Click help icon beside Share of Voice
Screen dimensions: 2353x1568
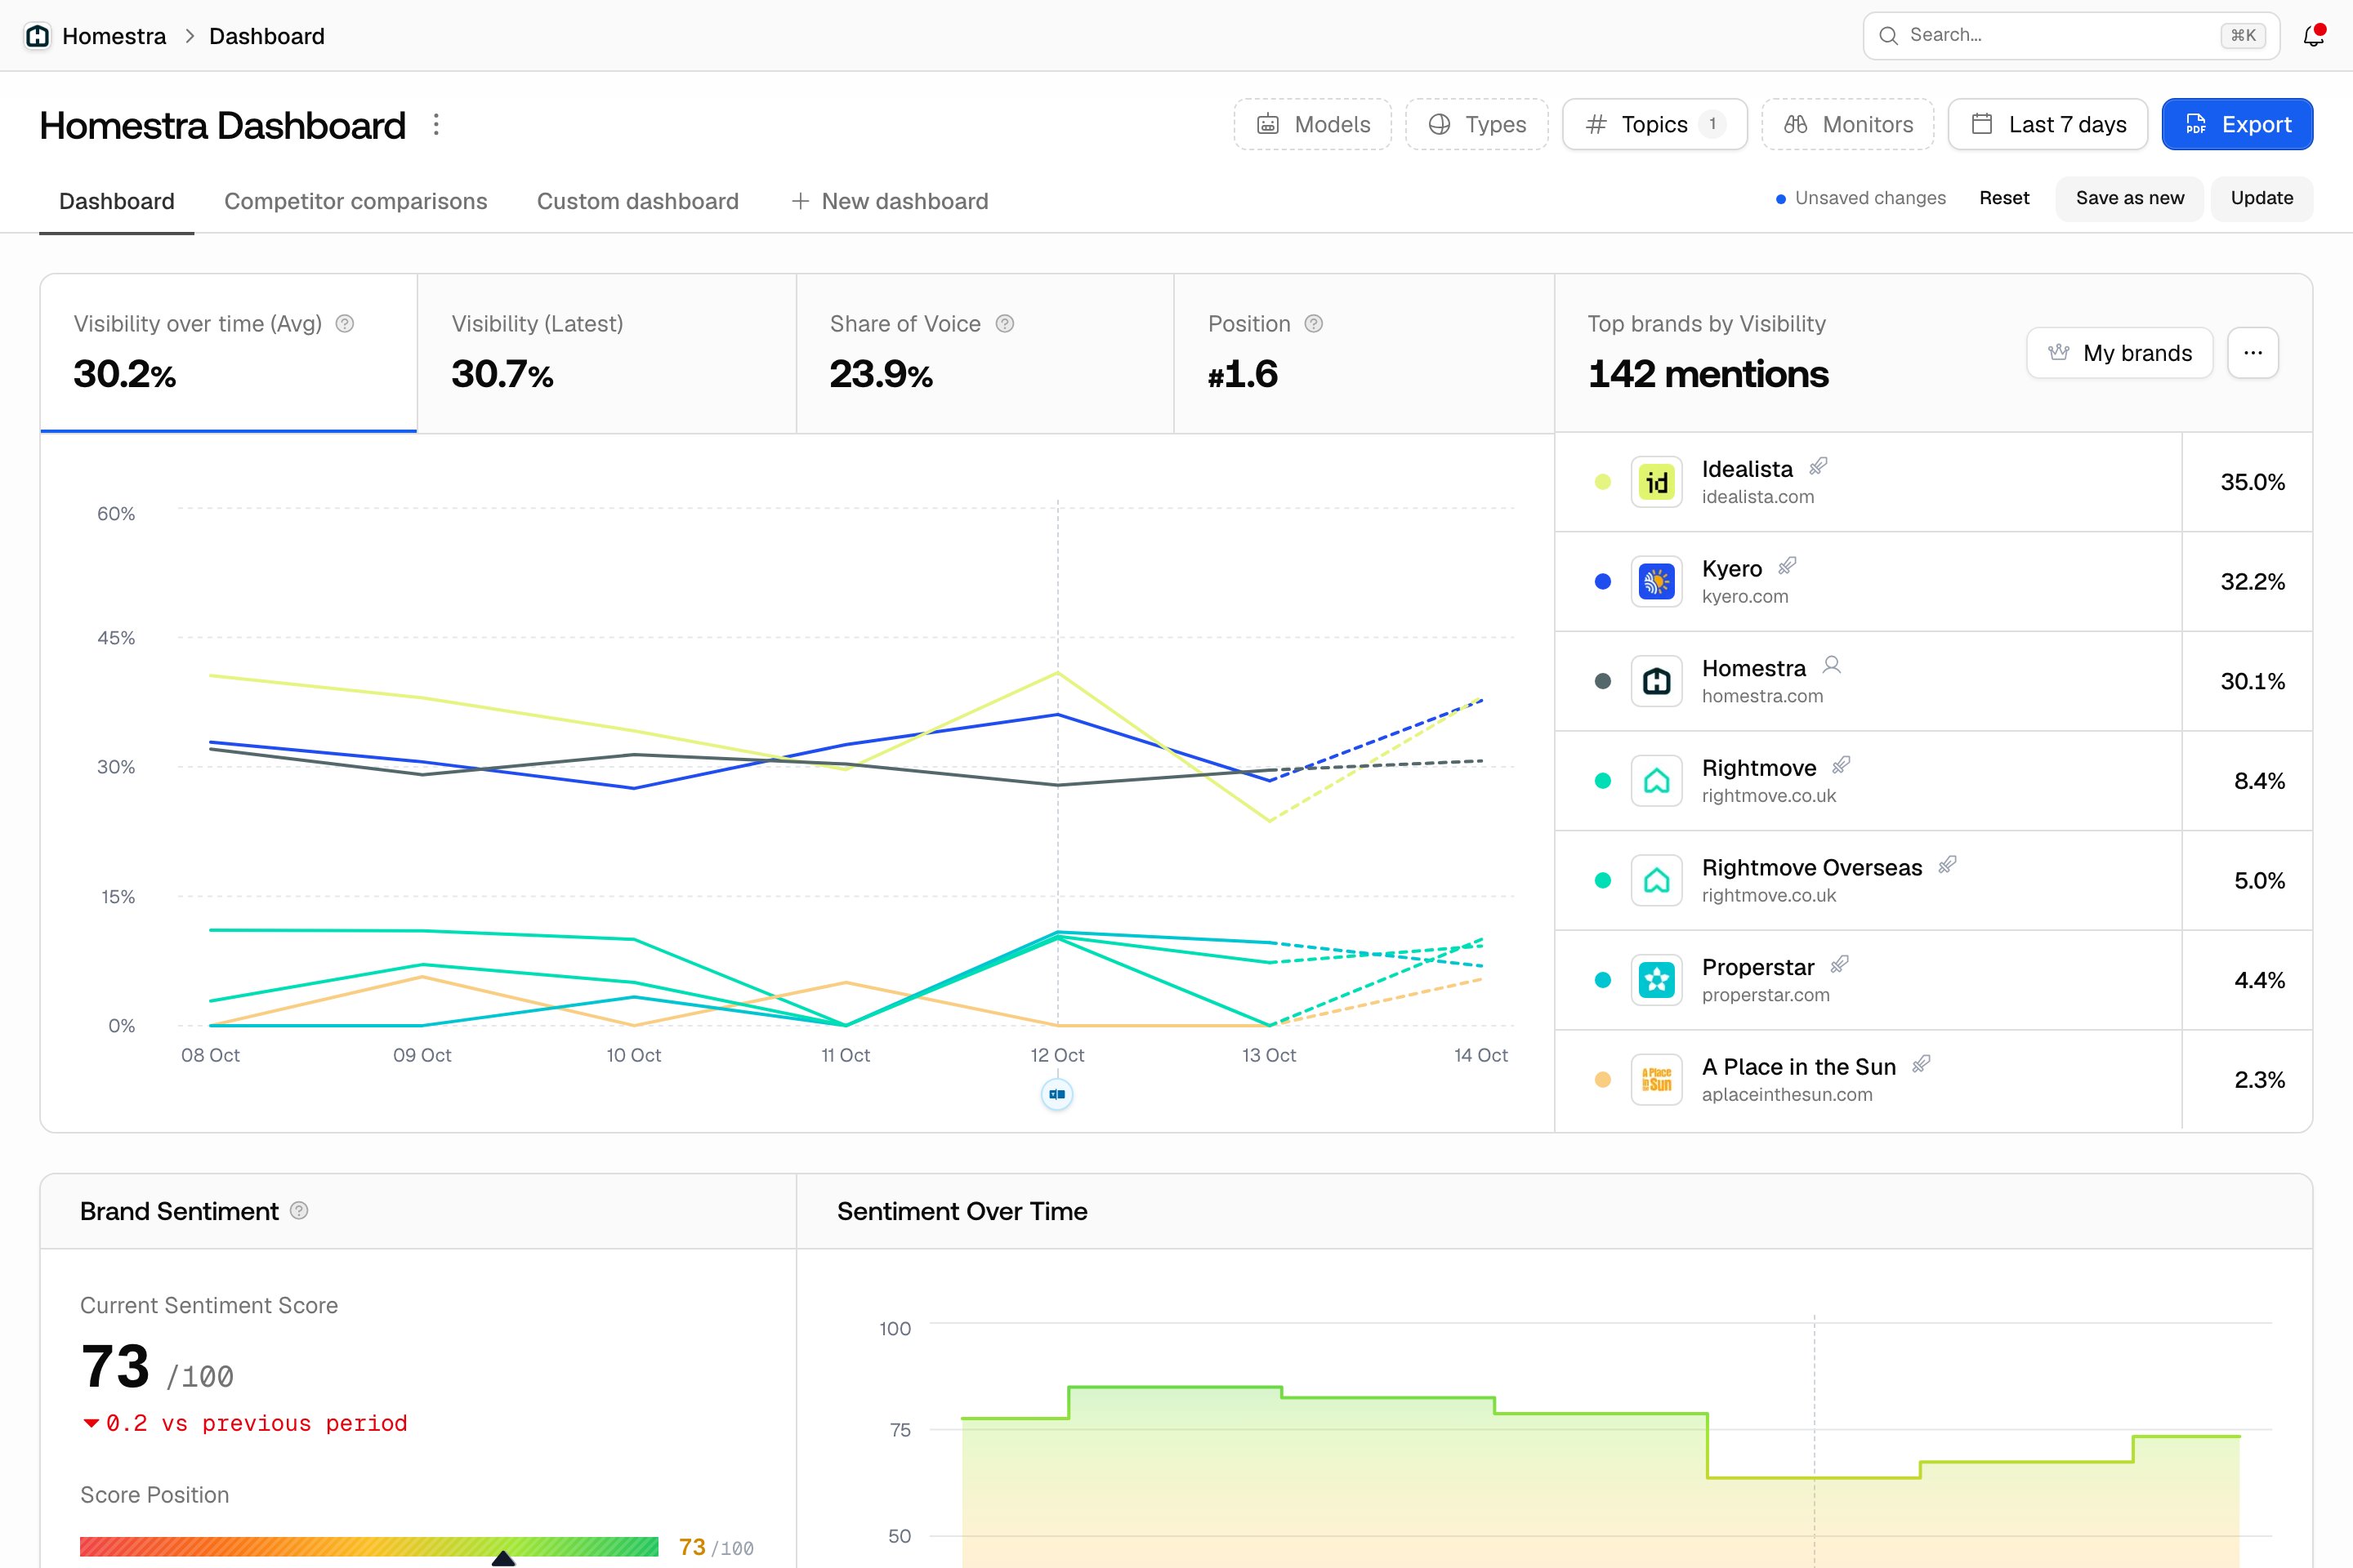[x=1006, y=324]
